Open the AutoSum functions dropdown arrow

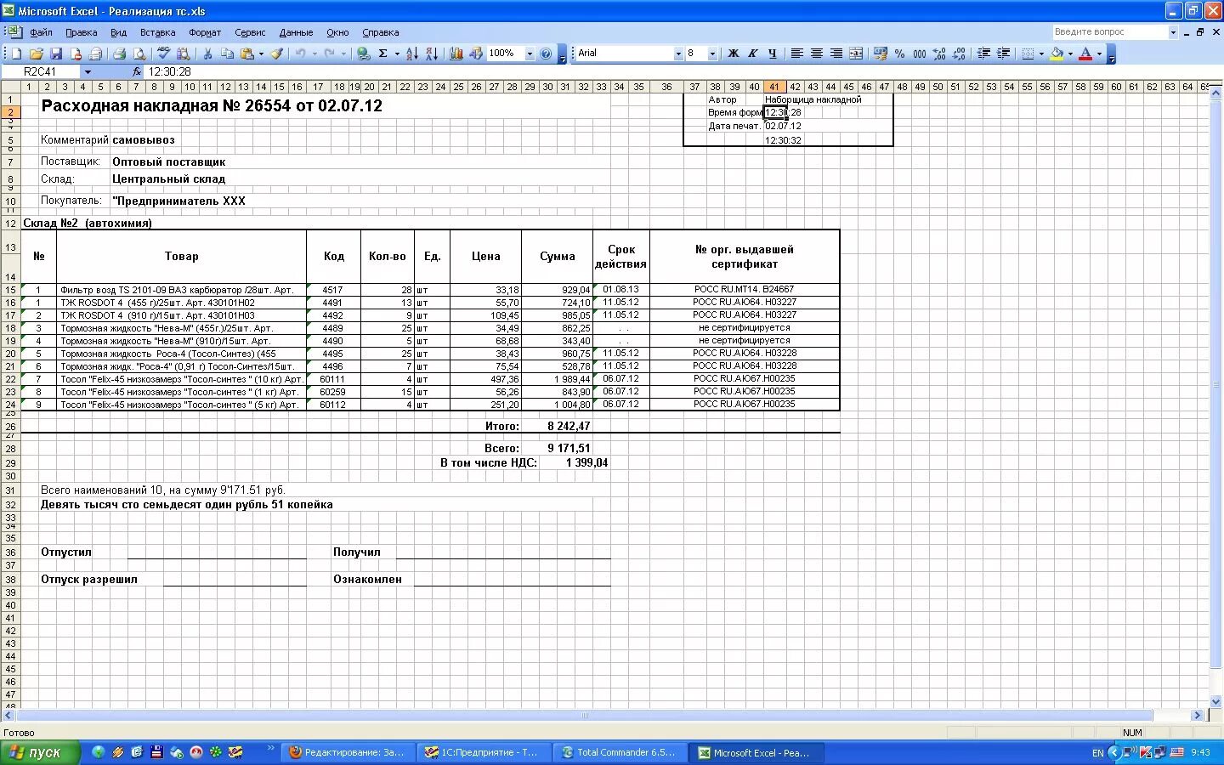point(396,54)
